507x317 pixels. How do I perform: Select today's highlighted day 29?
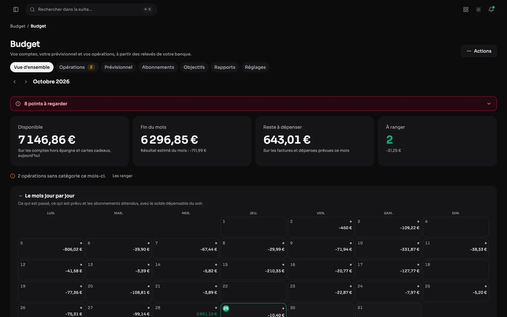click(253, 310)
